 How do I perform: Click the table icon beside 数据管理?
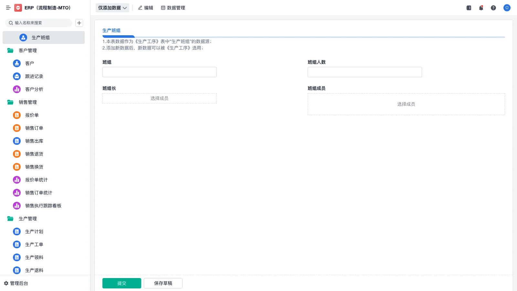pyautogui.click(x=163, y=8)
